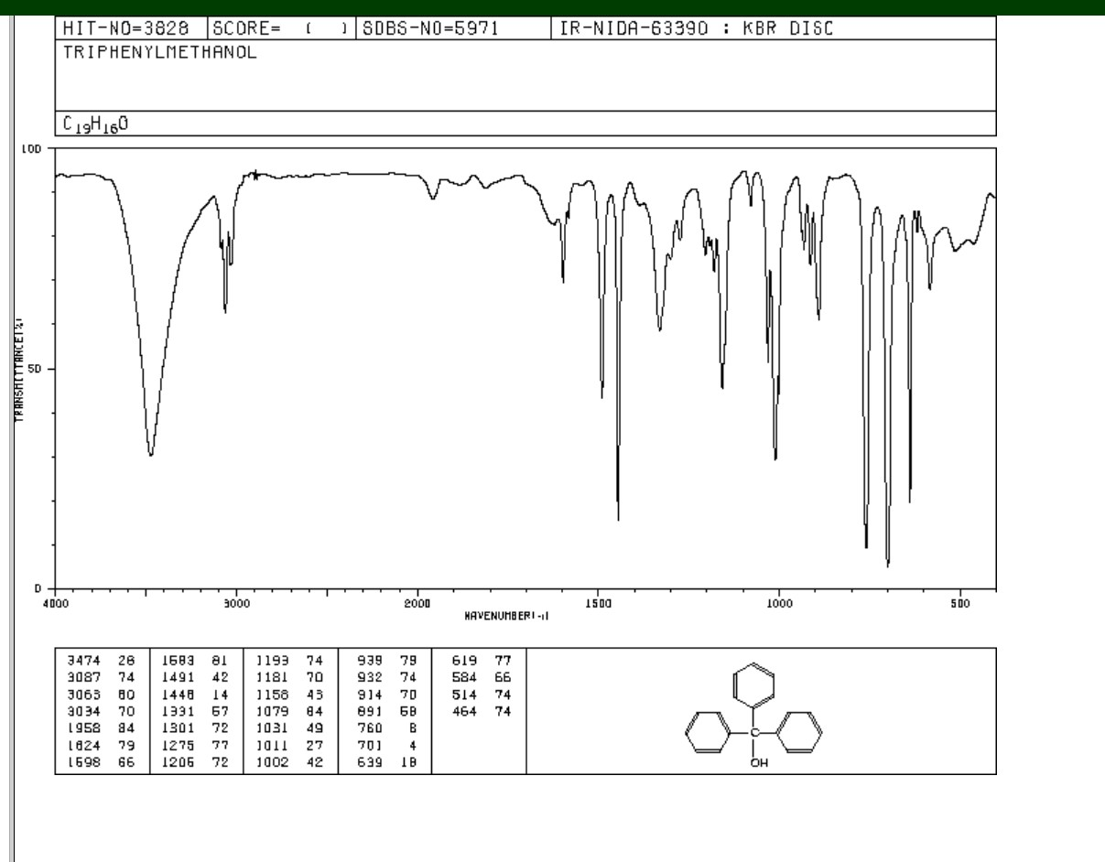
Task: Click the broad O-H stretch peak near 3474
Action: 151,453
